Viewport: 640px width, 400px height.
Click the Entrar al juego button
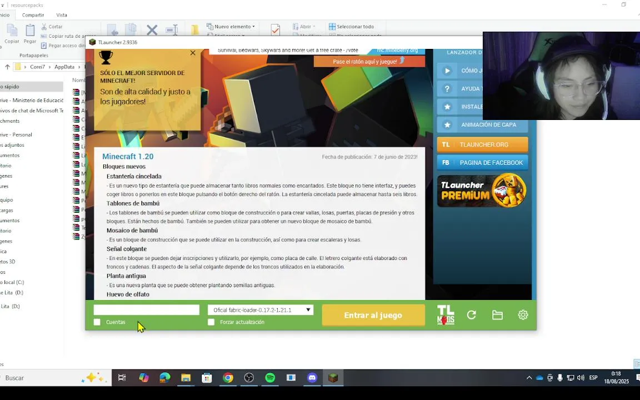[x=373, y=315]
